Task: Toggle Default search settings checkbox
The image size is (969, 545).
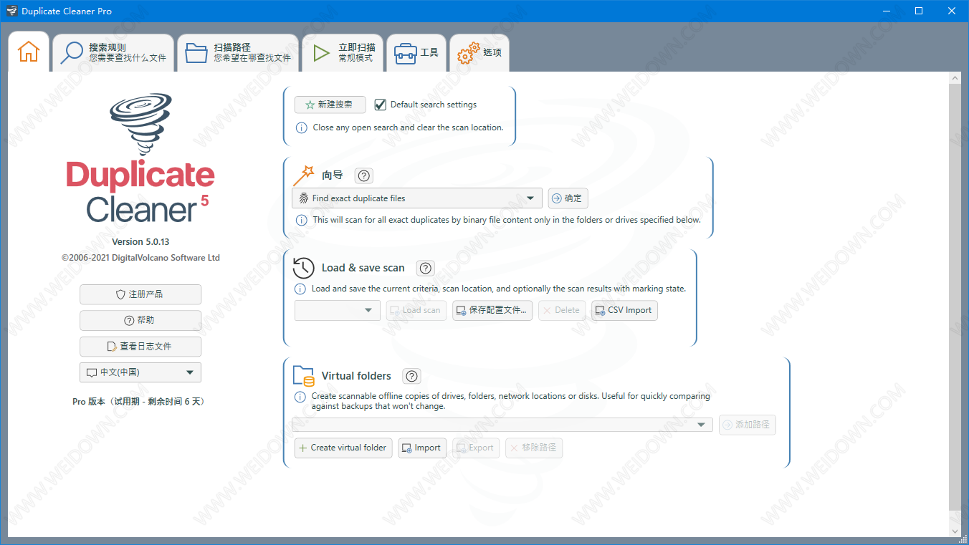Action: [381, 105]
